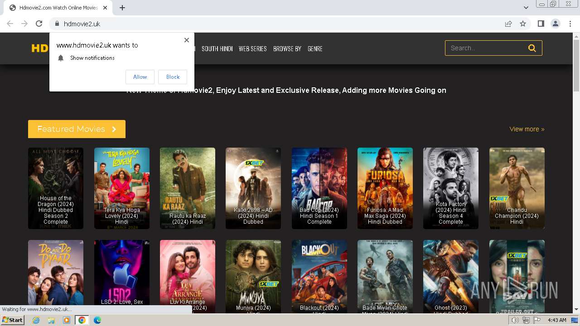Click the hdmovie2.uk address bar URL
The image size is (580, 326).
[x=82, y=24]
